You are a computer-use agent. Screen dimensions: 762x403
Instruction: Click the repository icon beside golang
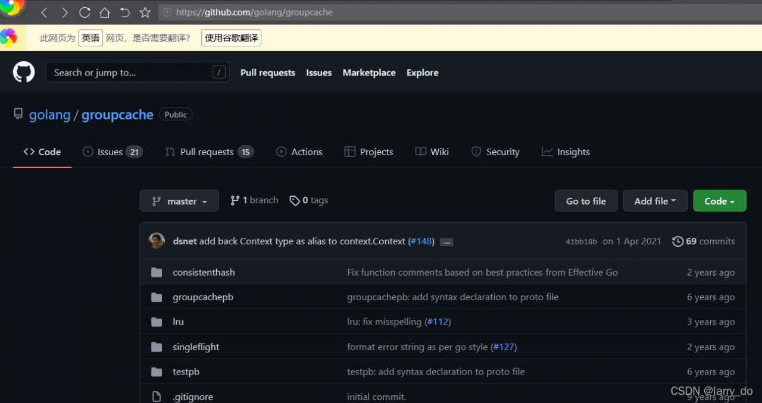click(x=18, y=114)
